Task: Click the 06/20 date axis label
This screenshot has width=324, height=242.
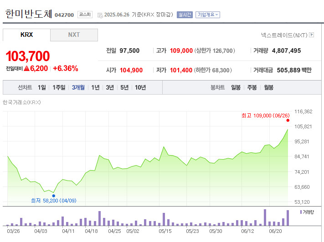Action: coord(275,231)
